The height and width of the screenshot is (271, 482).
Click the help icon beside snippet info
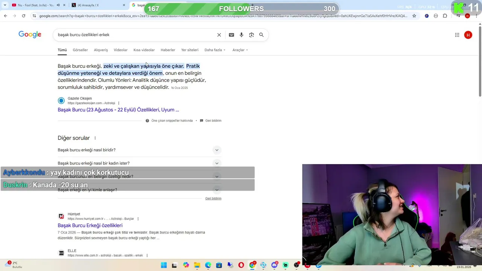pyautogui.click(x=147, y=121)
